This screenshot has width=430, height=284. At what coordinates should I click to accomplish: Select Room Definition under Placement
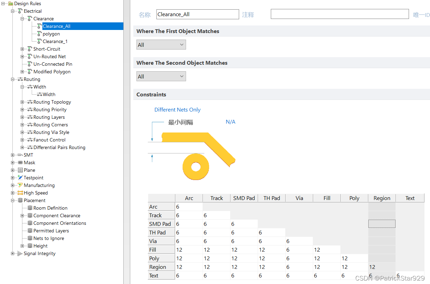click(50, 208)
